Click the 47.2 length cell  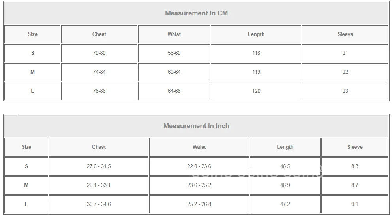tap(285, 204)
